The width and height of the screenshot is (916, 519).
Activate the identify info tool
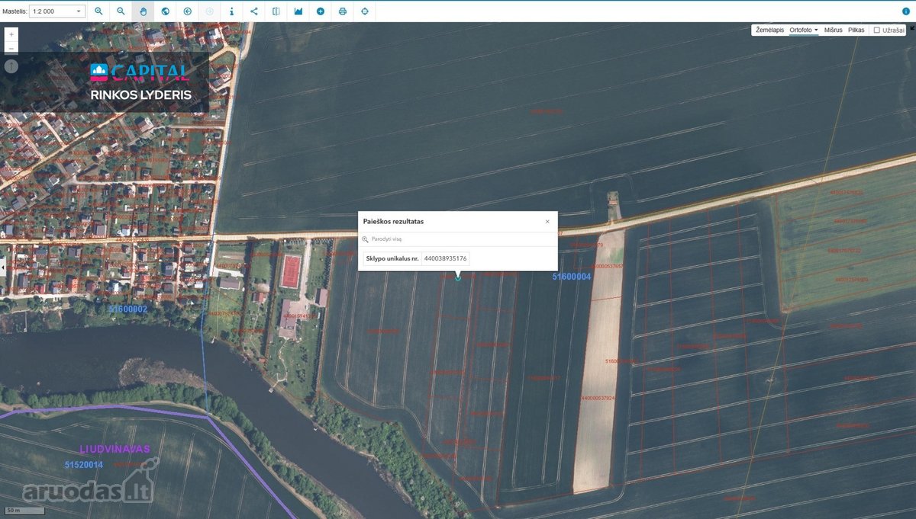232,11
